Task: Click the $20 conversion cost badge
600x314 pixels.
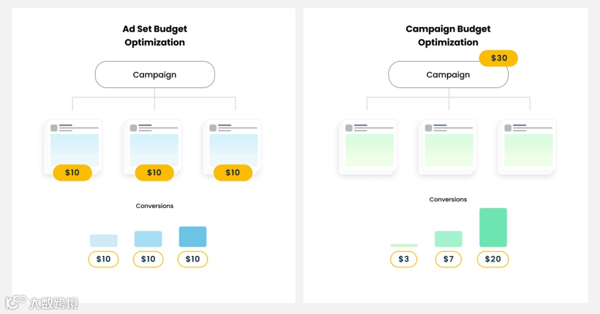Action: [x=493, y=259]
